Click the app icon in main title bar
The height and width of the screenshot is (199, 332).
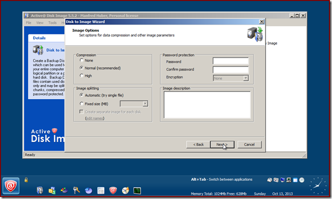pos(26,15)
